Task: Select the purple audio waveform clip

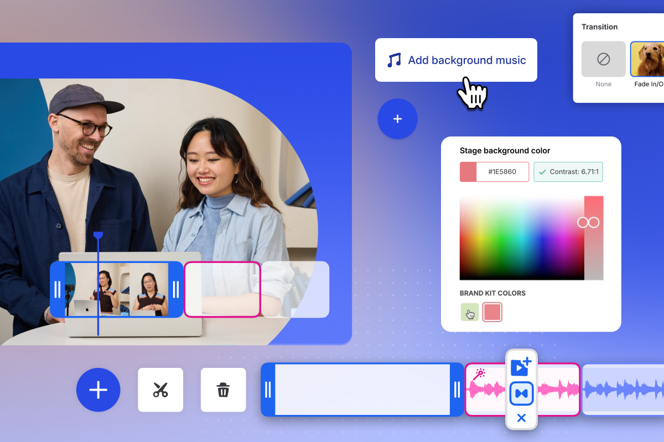Action: 623,390
